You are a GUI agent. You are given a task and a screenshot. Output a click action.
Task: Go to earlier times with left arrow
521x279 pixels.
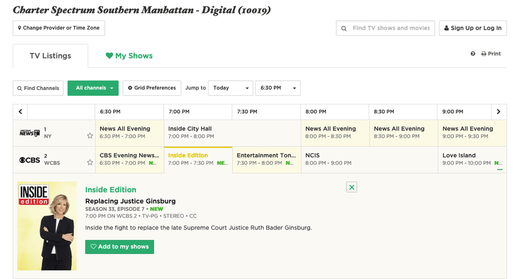click(21, 111)
